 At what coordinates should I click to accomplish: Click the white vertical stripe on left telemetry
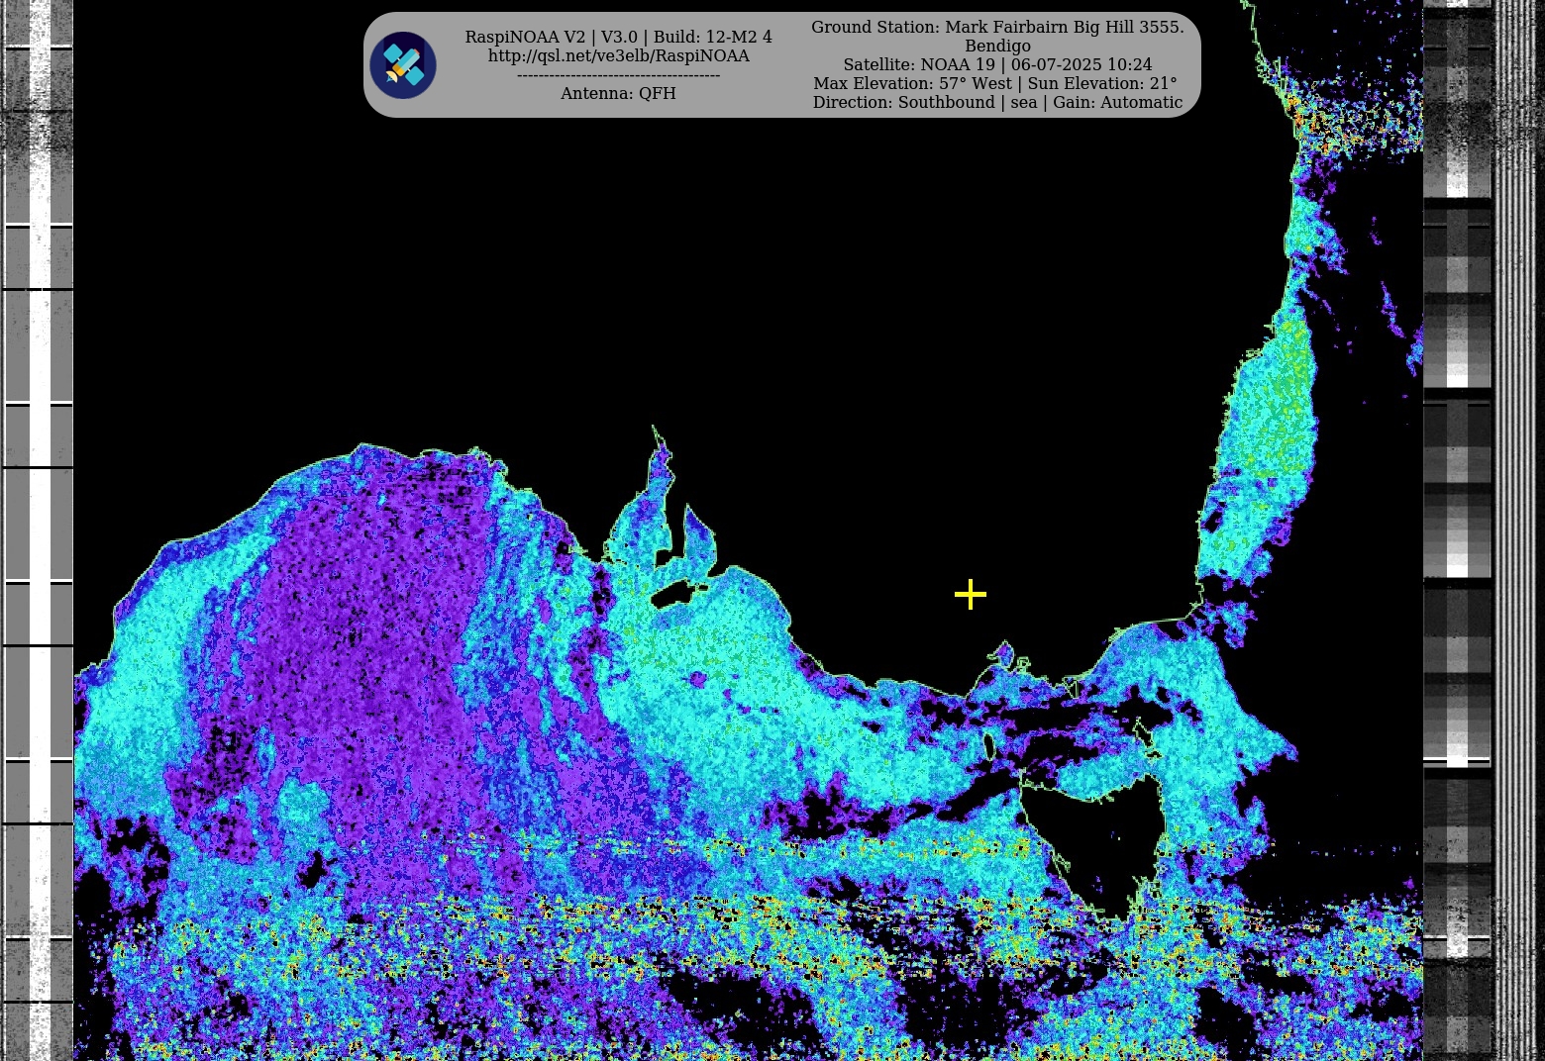(40, 495)
